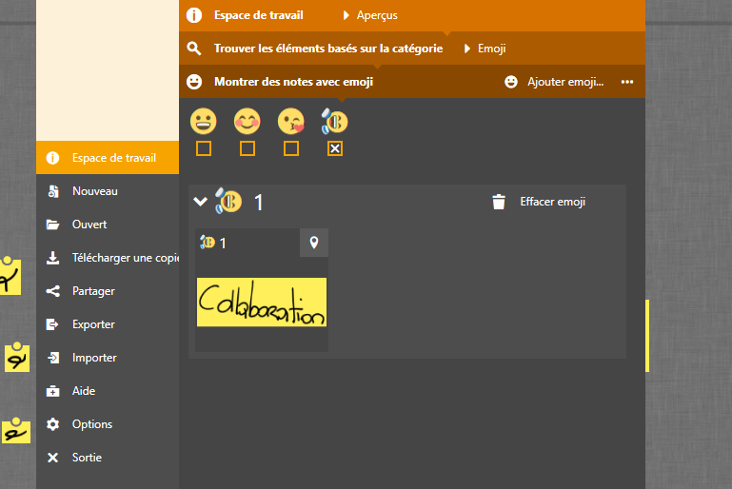Image resolution: width=732 pixels, height=489 pixels.
Task: Click the trash icon beside Effacer emoji
Action: [499, 202]
